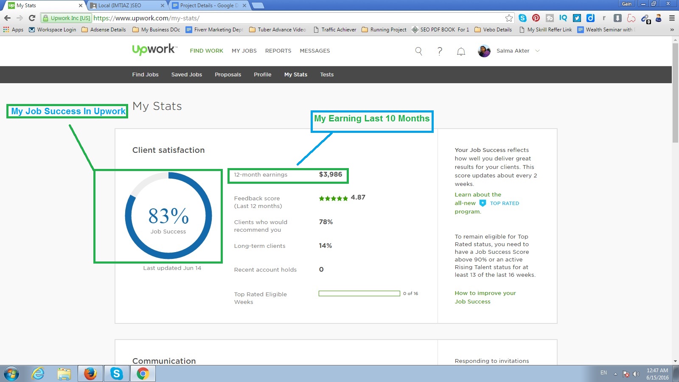Image resolution: width=679 pixels, height=382 pixels.
Task: Open the My Skrill Reffer Link bookmark
Action: (545, 30)
